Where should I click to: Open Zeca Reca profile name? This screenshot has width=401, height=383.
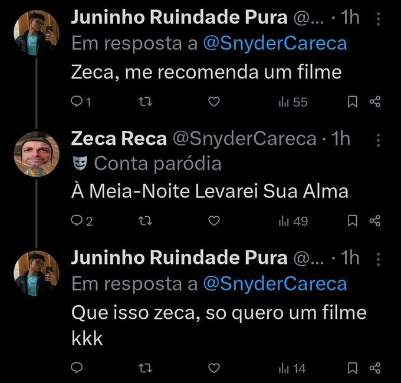click(119, 138)
